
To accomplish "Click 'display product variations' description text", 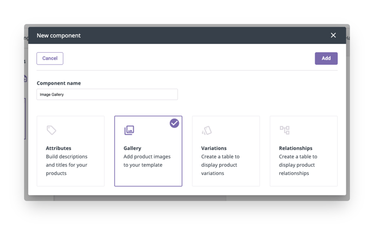I will (220, 165).
